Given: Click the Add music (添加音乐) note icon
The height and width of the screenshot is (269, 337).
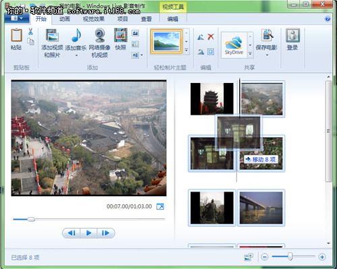Looking at the screenshot, I should tap(76, 36).
